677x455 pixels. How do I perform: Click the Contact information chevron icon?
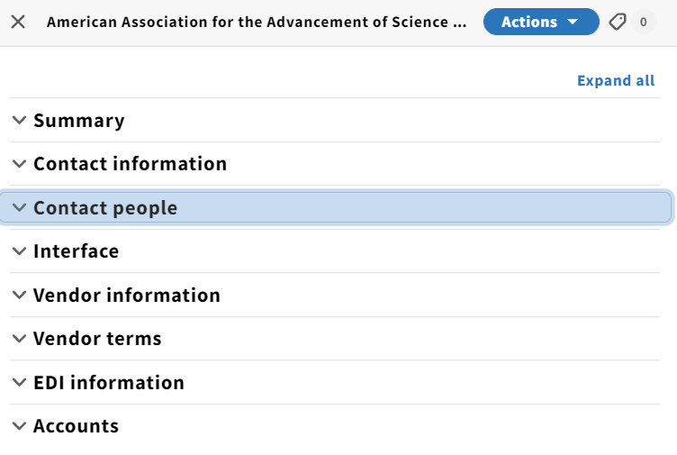point(19,163)
